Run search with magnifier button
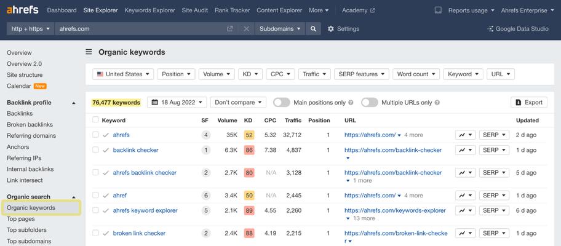 pos(314,29)
